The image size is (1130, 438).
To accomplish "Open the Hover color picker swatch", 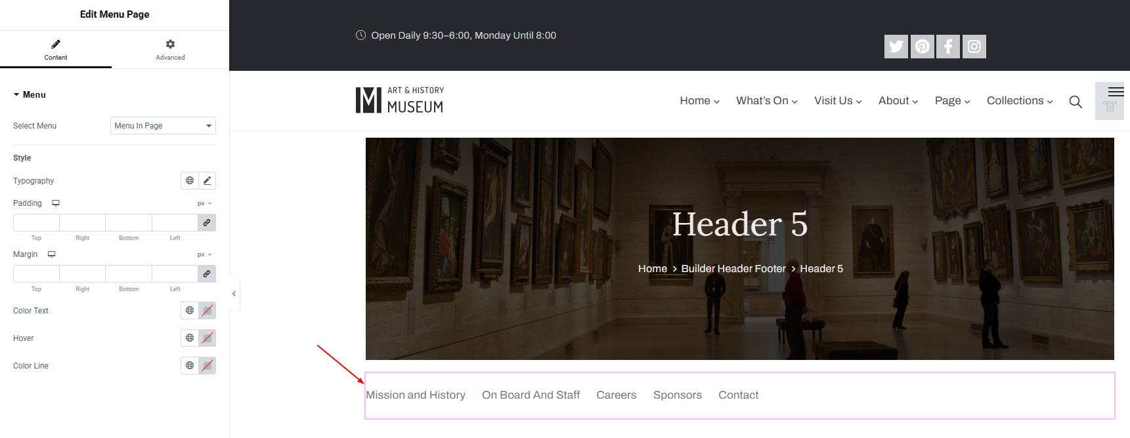I will (x=207, y=338).
